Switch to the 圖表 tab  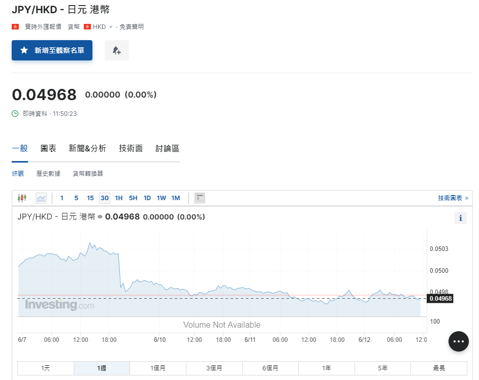pyautogui.click(x=48, y=148)
